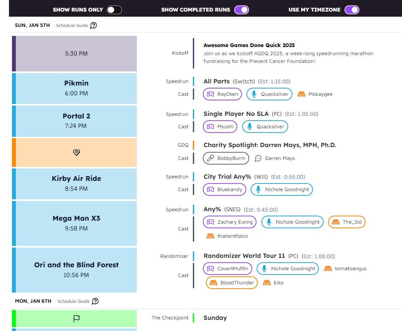Click the tomatoangus couch name
Image resolution: width=402 pixels, height=331 pixels.
351,269
